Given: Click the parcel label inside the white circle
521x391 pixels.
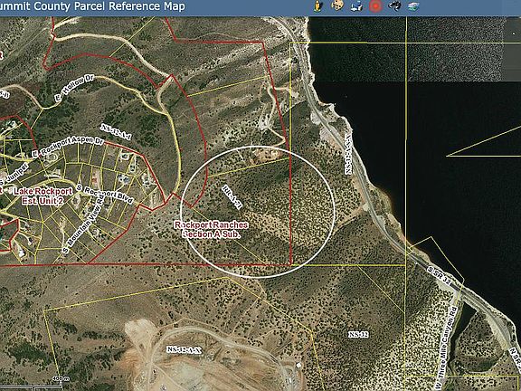Looking at the screenshot, I should (232, 196).
